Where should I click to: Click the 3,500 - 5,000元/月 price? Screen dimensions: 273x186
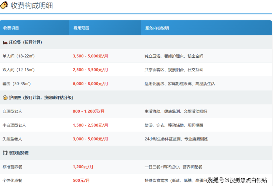coord(90,56)
